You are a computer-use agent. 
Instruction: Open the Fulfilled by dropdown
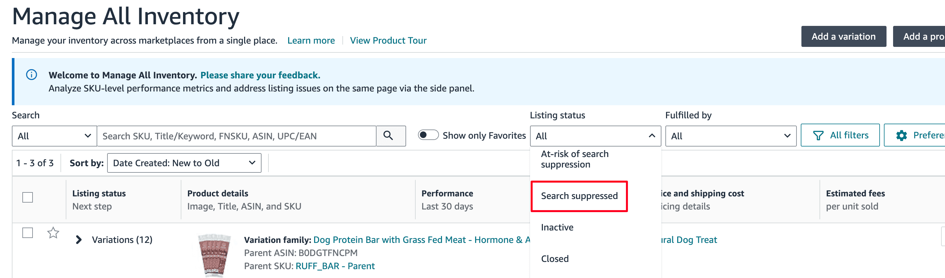pos(730,136)
